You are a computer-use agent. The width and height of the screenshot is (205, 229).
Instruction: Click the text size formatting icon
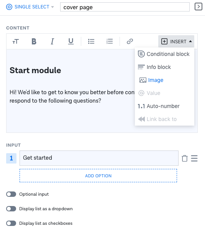(15, 41)
